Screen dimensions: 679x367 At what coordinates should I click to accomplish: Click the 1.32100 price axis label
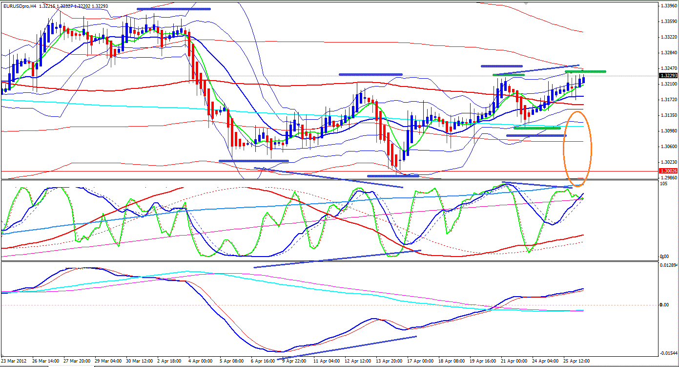668,84
